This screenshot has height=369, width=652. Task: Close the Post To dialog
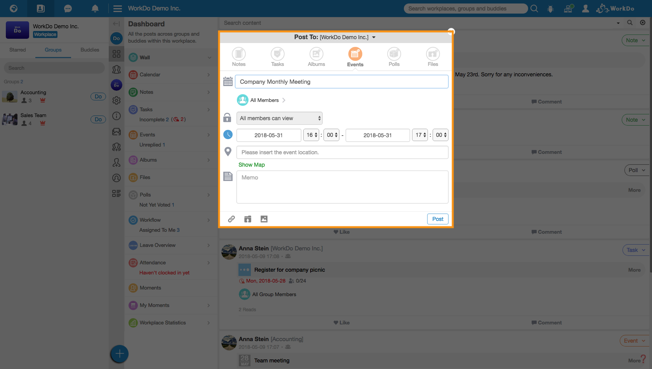click(451, 31)
